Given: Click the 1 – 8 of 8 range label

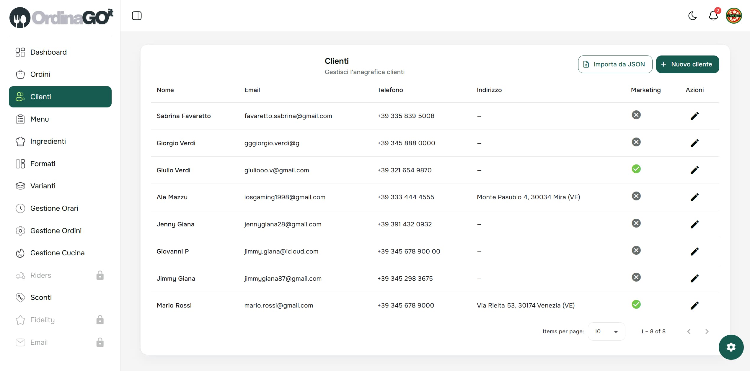Looking at the screenshot, I should coord(653,331).
